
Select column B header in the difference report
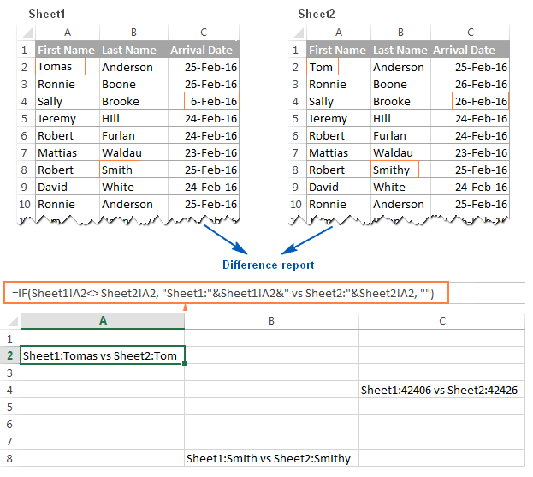tap(271, 320)
